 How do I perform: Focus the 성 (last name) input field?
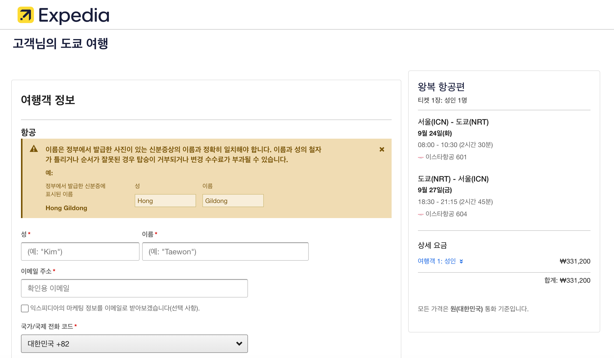coord(80,252)
